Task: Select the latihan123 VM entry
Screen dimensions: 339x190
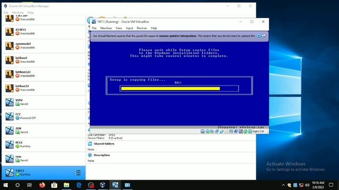Action: 43,74
